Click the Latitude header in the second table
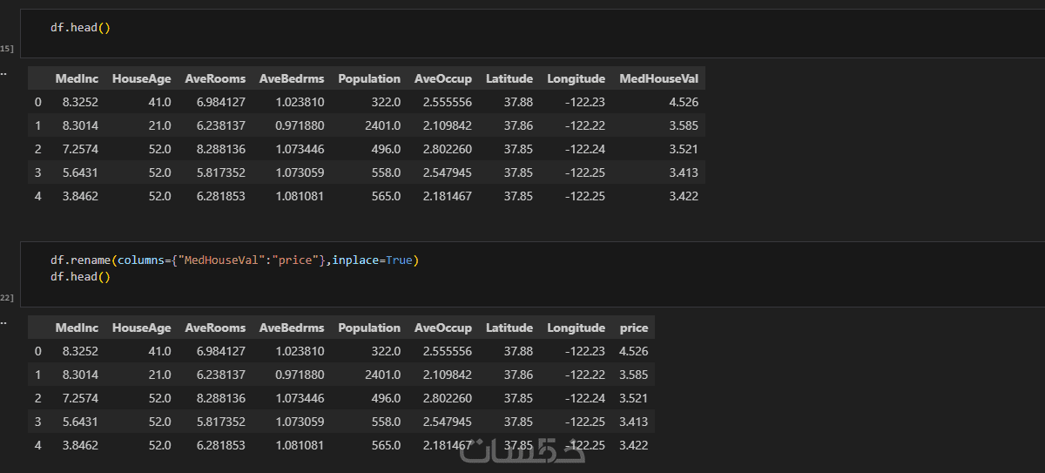Screen dimensions: 1045x473 pos(509,328)
